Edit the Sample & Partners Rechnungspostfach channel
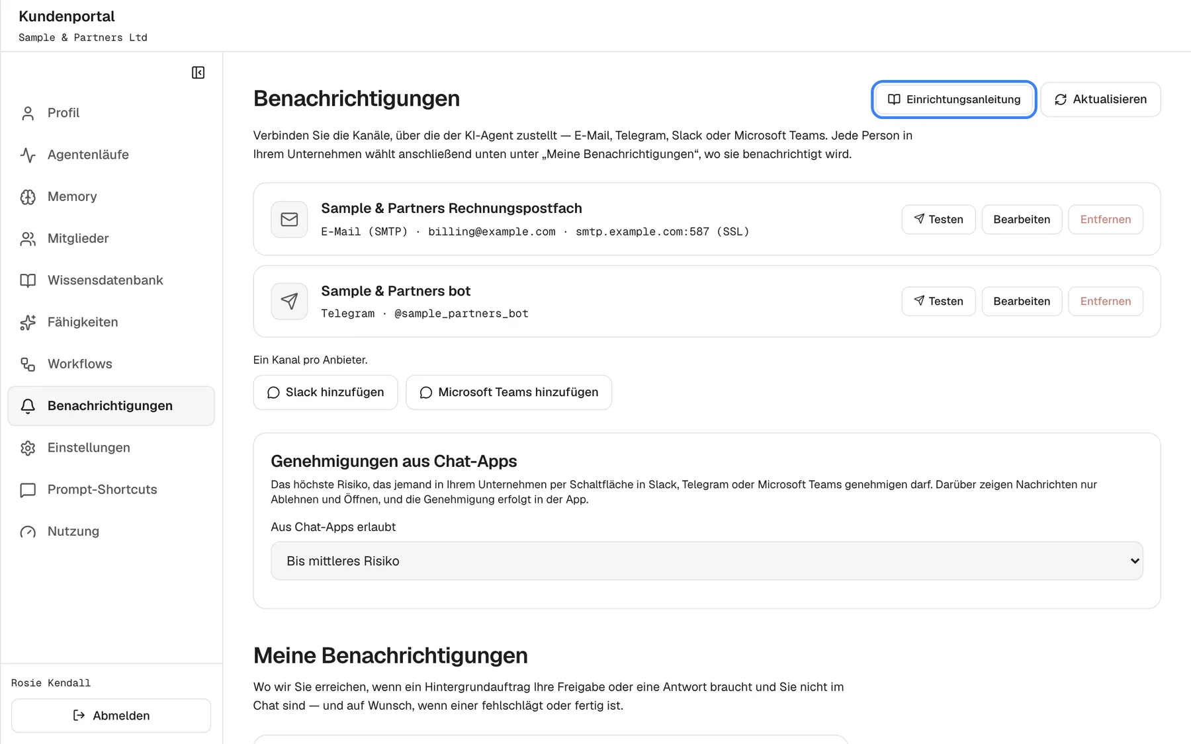The width and height of the screenshot is (1191, 744). click(x=1022, y=220)
